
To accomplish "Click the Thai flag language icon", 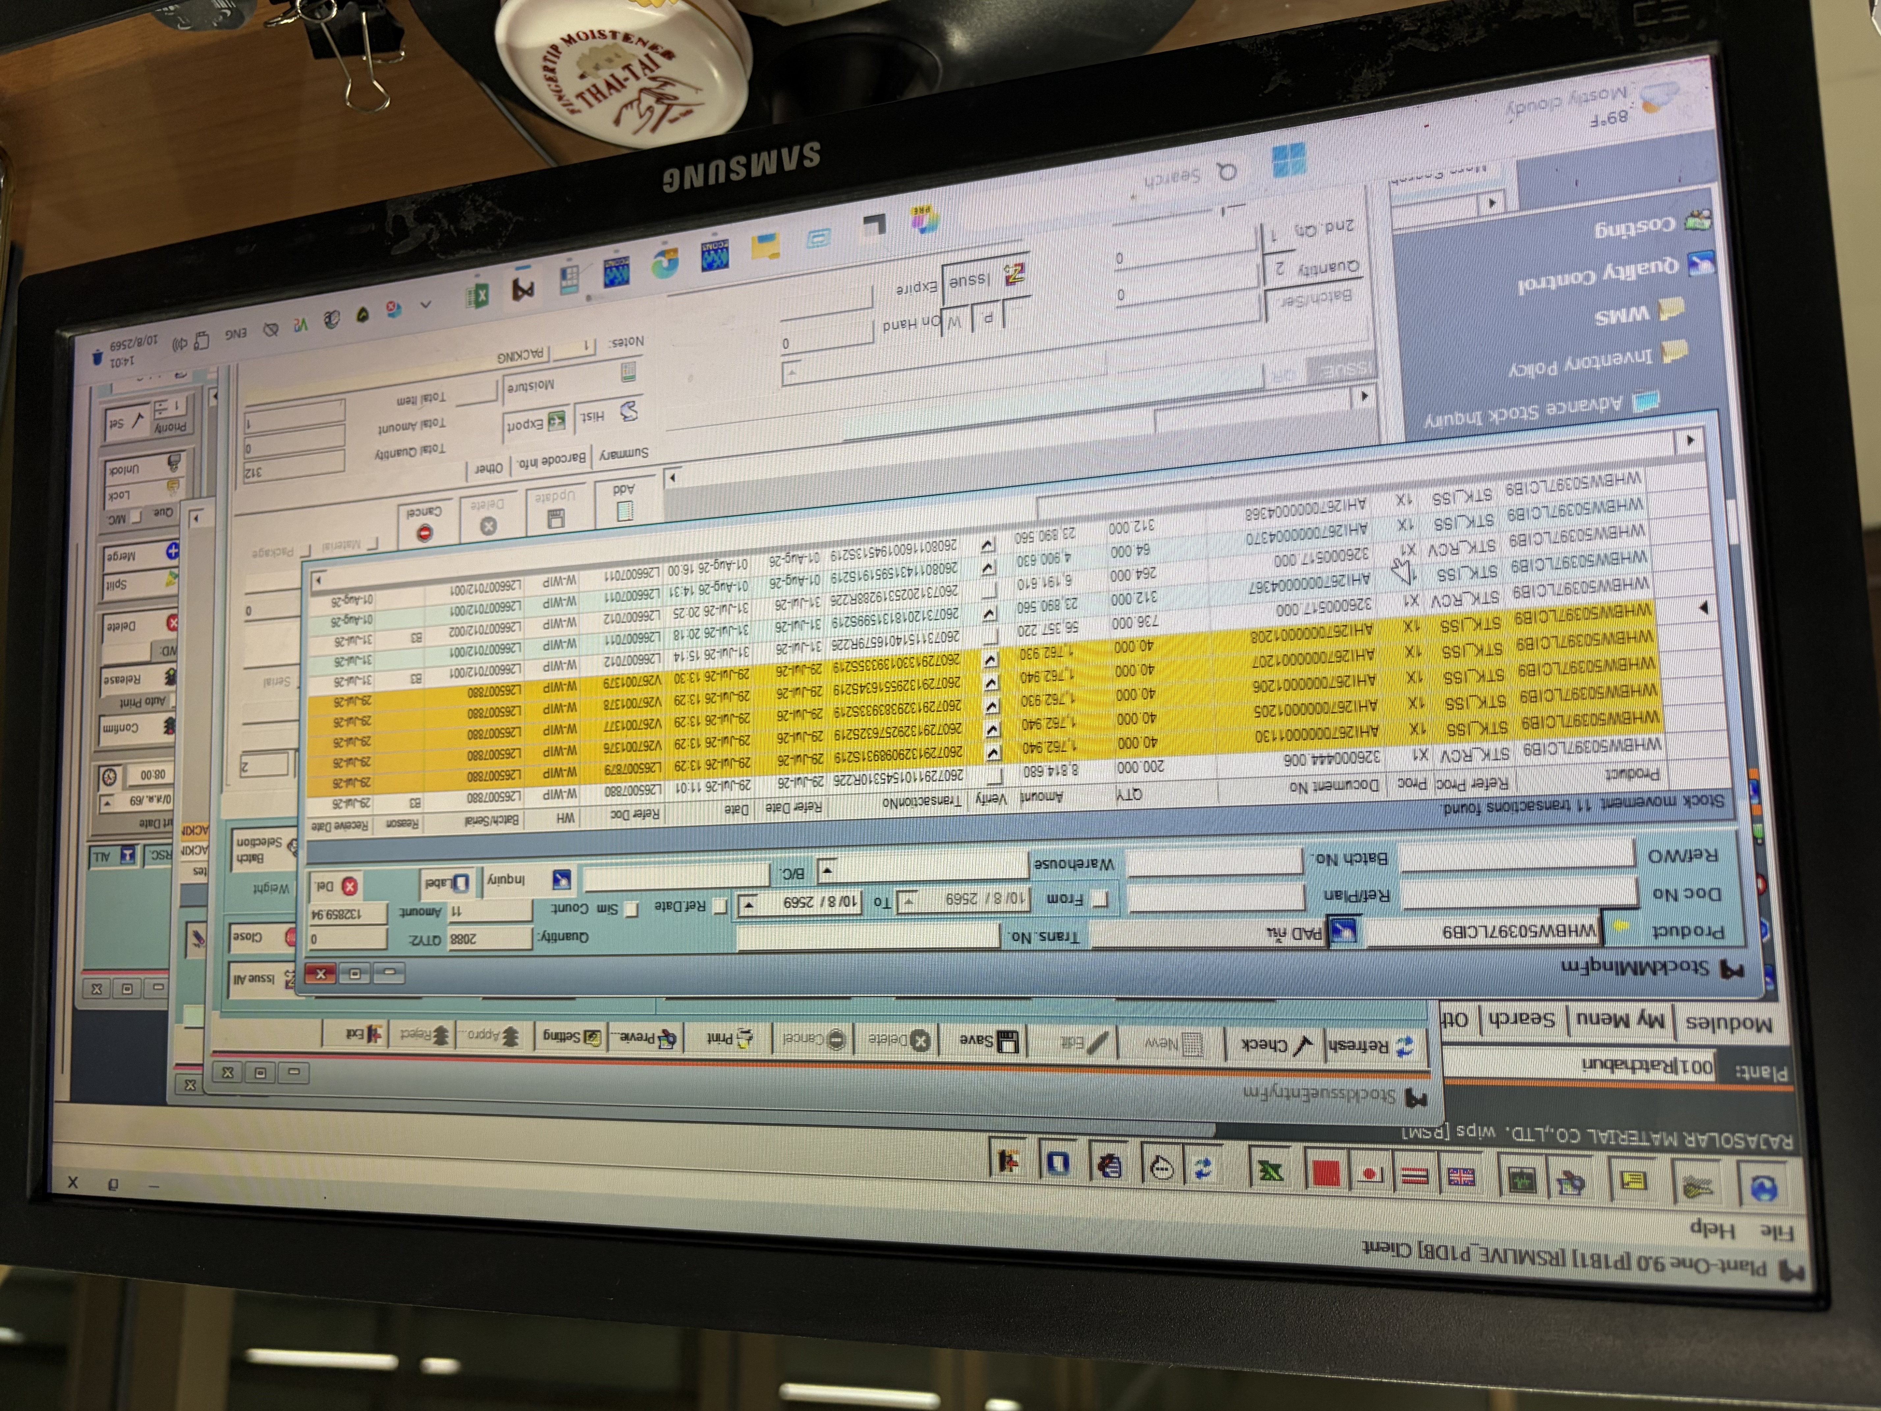I will (x=1415, y=1176).
